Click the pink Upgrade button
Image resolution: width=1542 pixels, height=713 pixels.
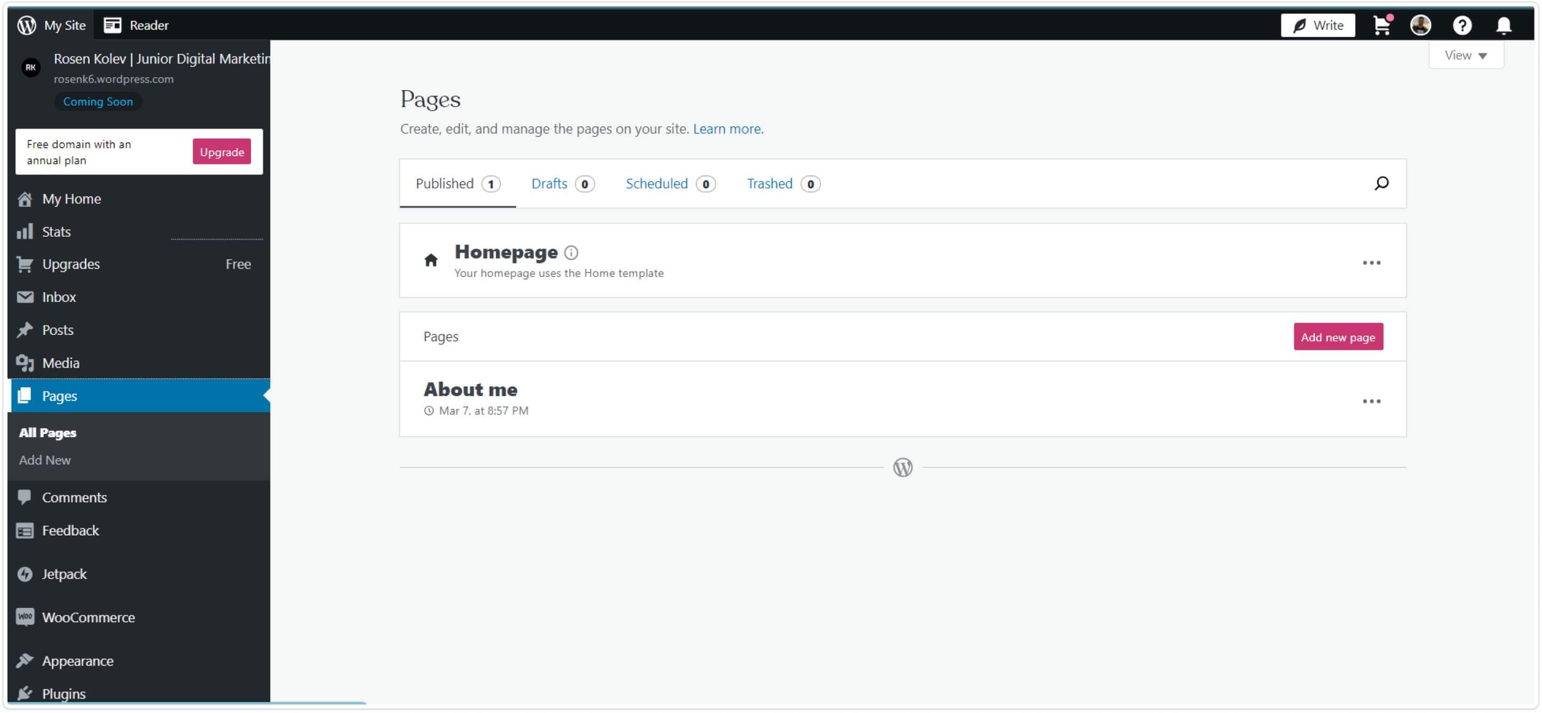222,152
